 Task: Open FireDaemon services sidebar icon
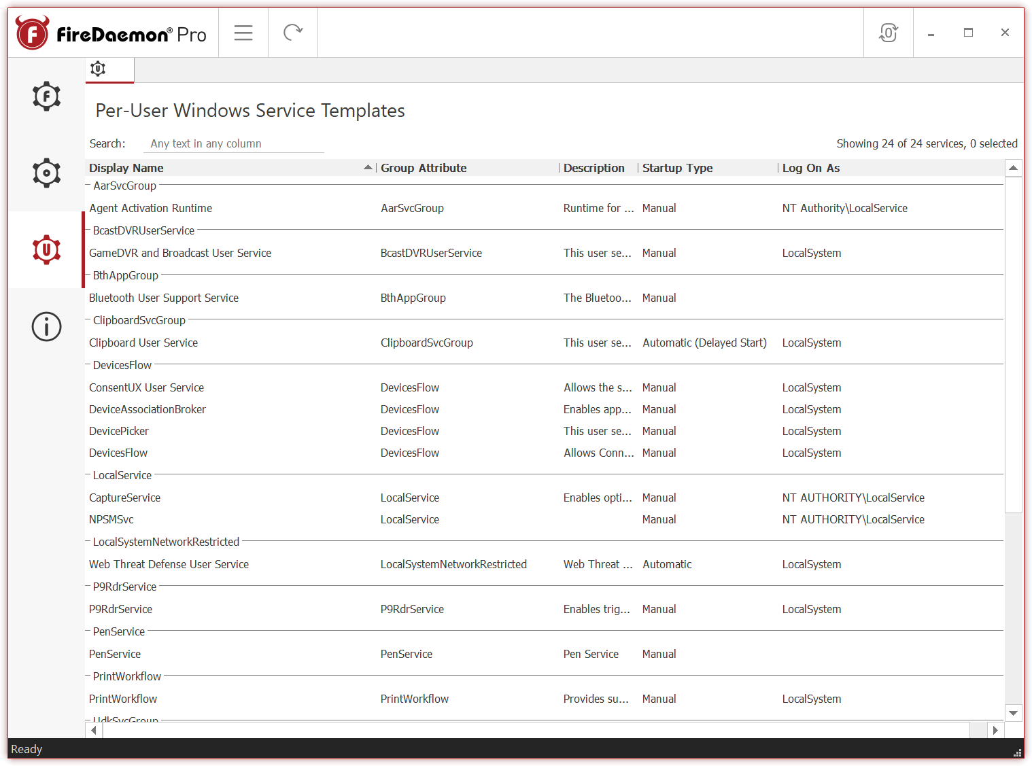[46, 96]
